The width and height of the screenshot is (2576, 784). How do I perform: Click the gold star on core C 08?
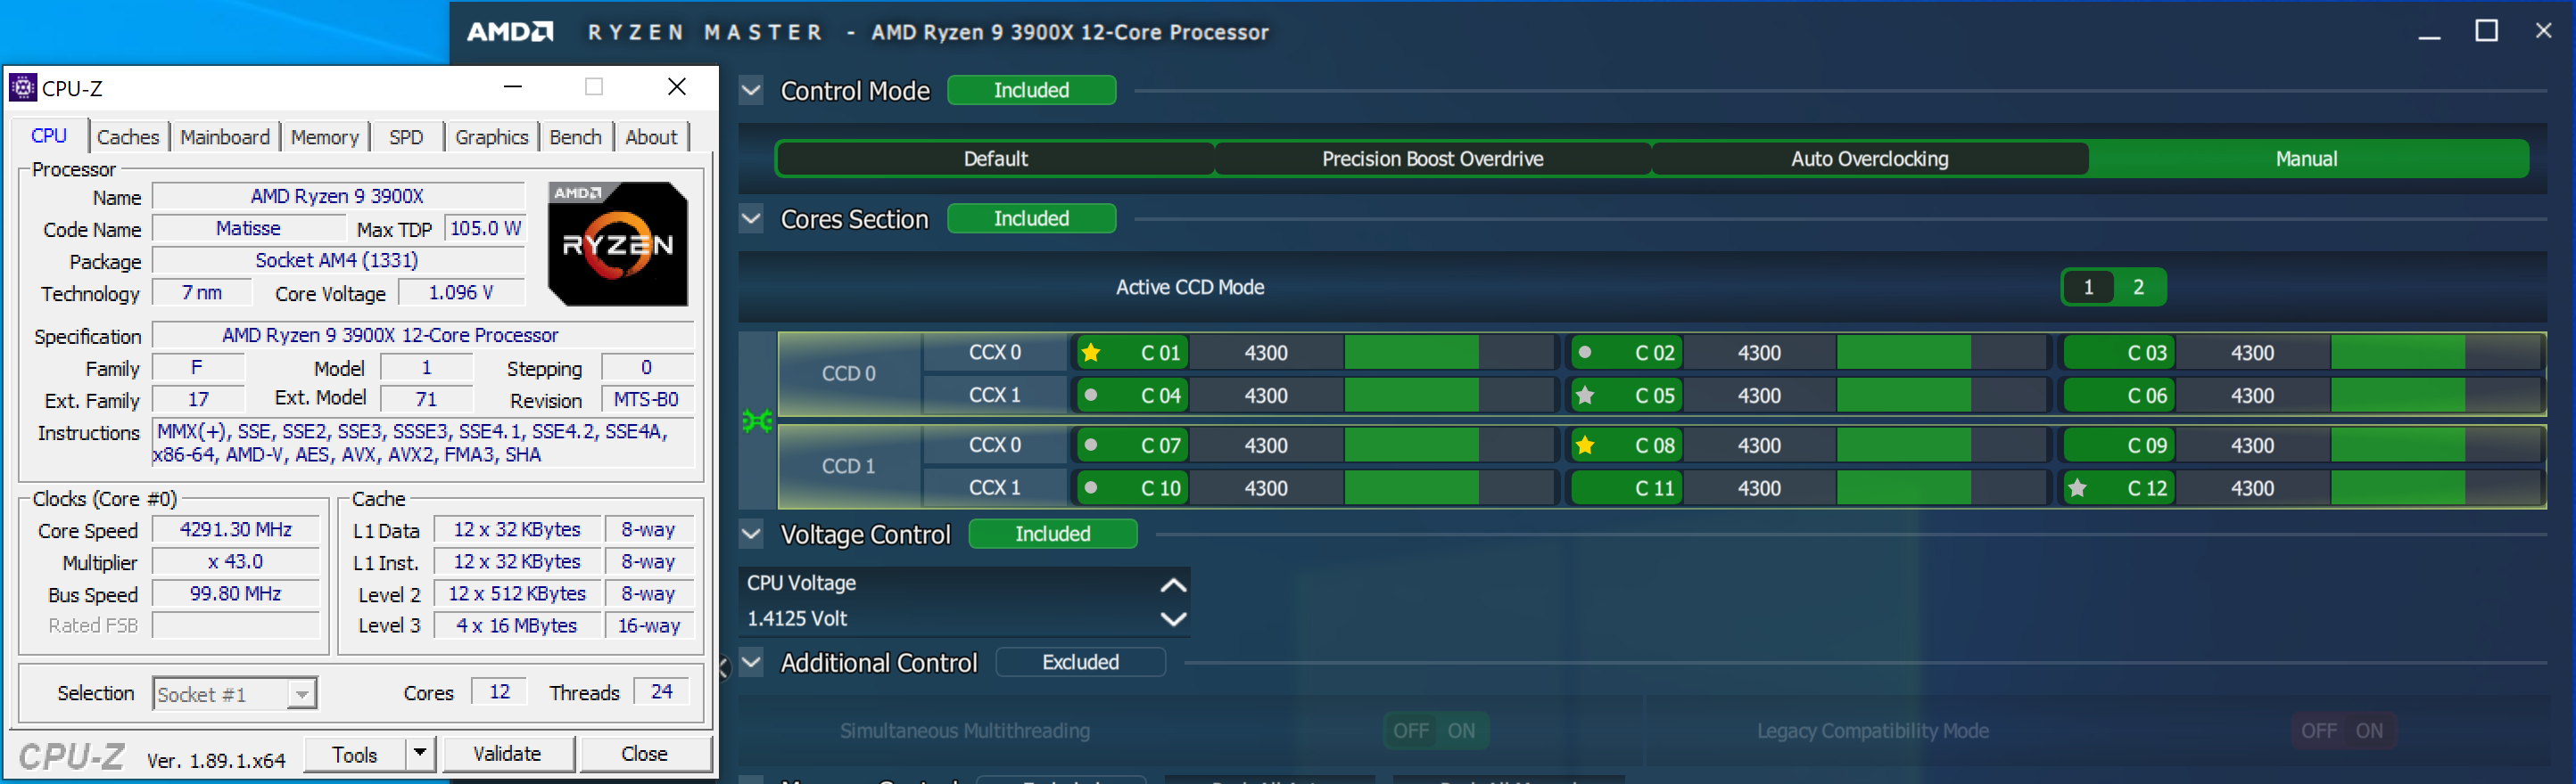(x=1585, y=445)
